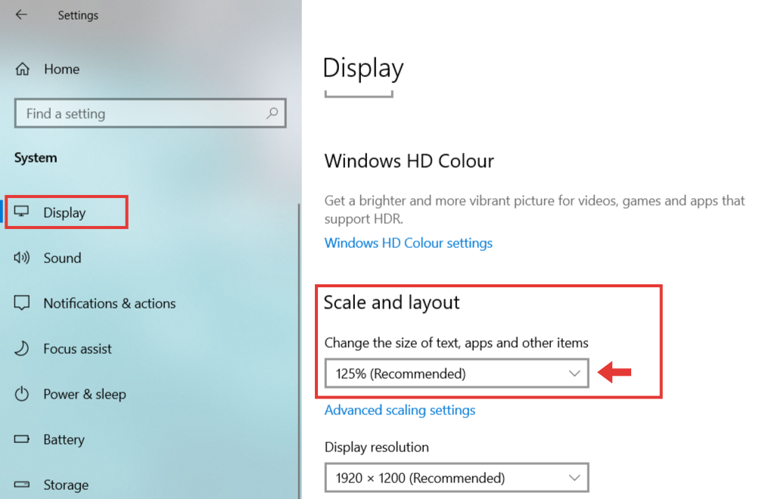Image resolution: width=775 pixels, height=499 pixels.
Task: Click the Battery icon in sidebar
Action: tap(22, 439)
